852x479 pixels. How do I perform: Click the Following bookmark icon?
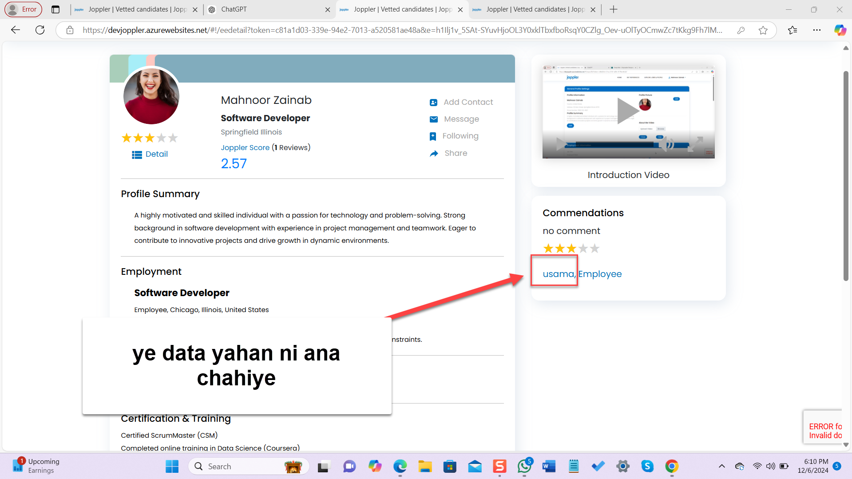[433, 136]
